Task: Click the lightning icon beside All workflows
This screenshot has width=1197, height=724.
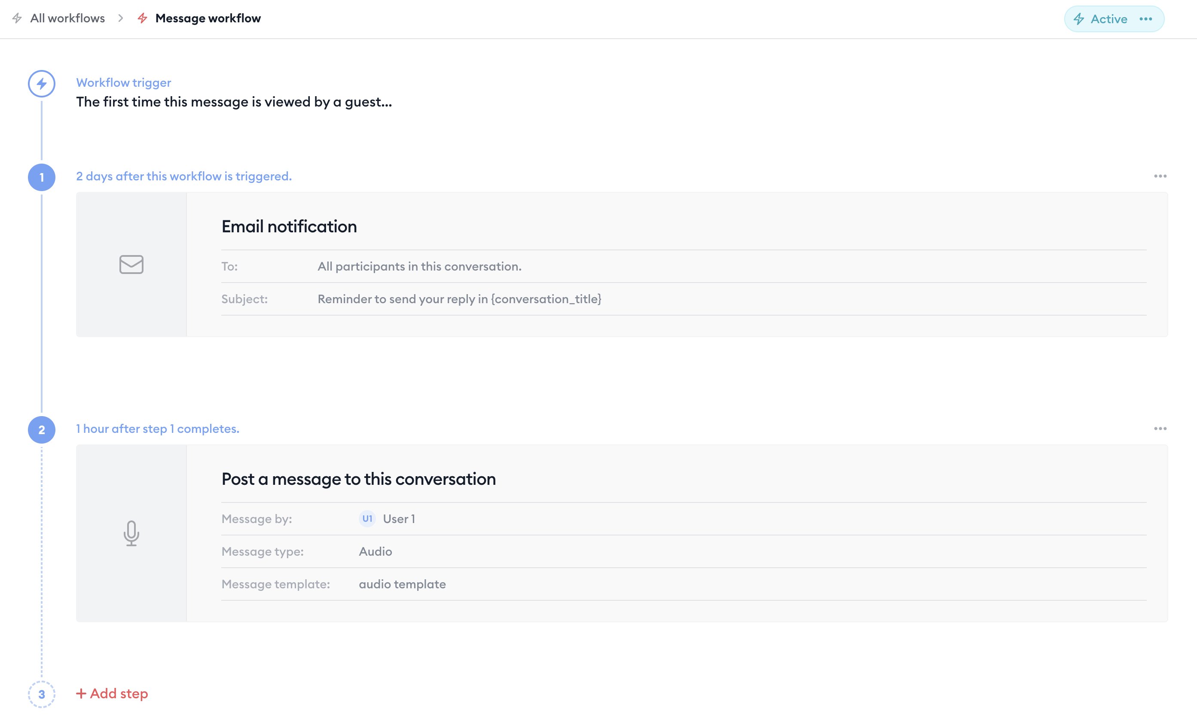Action: pos(17,18)
